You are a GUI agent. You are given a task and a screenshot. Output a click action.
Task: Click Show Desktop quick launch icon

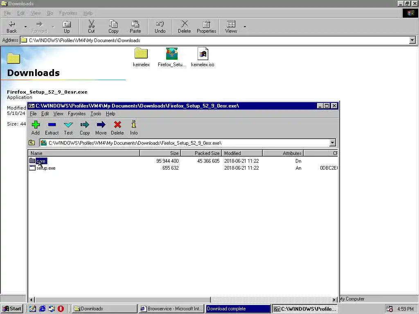click(x=33, y=309)
